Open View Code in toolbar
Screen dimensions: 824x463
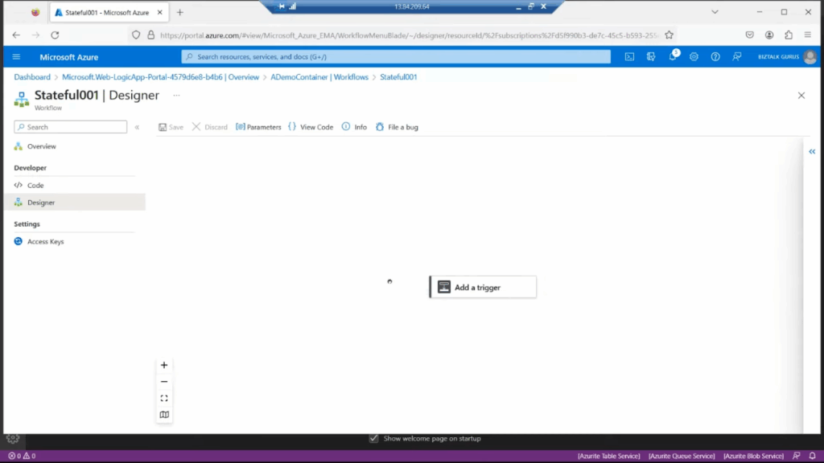pos(311,127)
